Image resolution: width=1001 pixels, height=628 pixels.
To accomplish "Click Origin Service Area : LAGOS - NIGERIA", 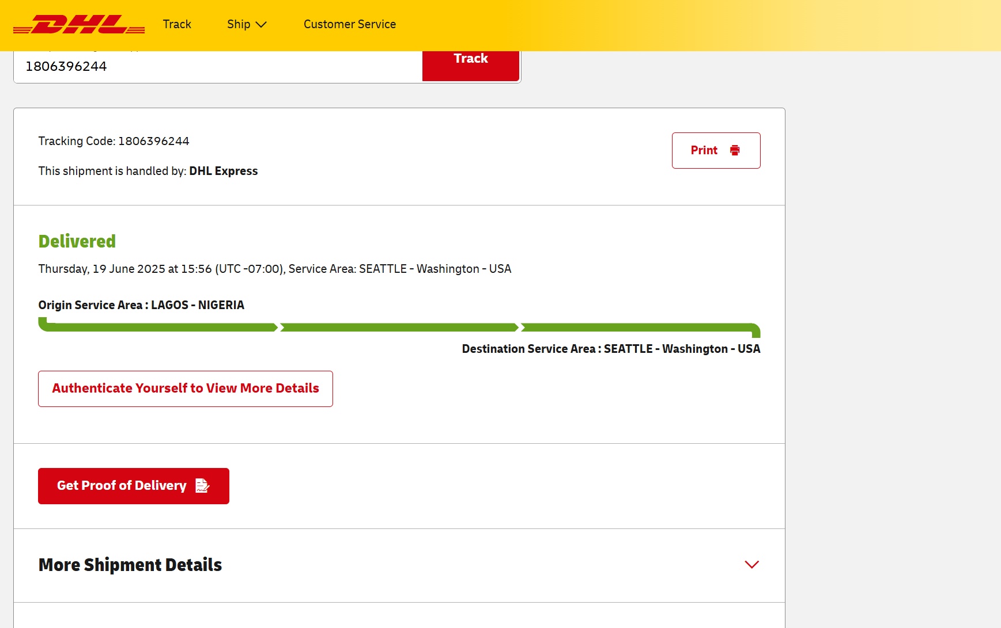I will (141, 305).
